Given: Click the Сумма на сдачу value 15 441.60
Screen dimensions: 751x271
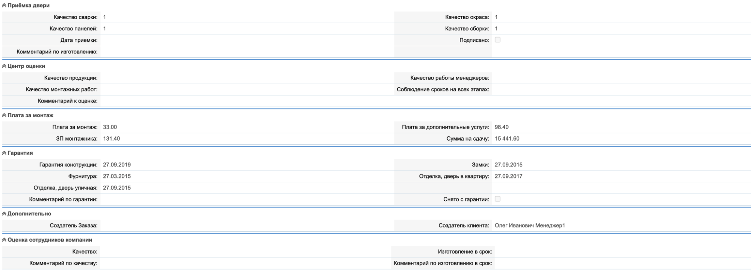Looking at the screenshot, I should pos(507,139).
